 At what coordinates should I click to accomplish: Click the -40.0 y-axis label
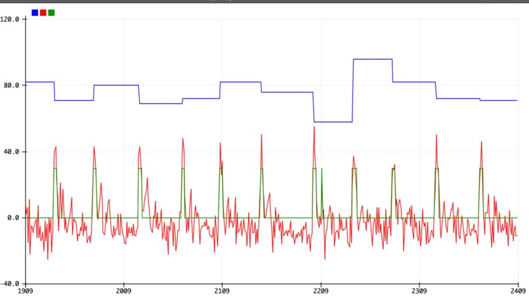click(9, 284)
